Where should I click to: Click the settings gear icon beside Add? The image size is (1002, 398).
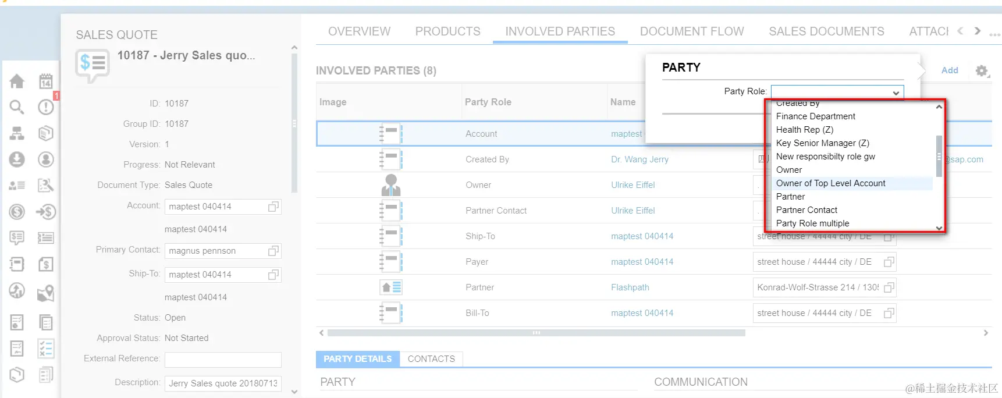[x=982, y=71]
